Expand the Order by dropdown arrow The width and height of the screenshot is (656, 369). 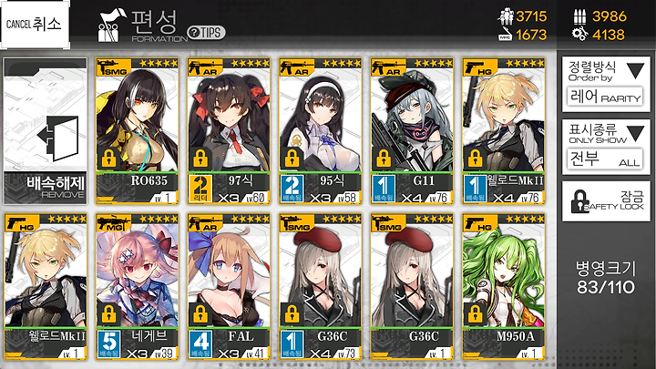pos(636,71)
